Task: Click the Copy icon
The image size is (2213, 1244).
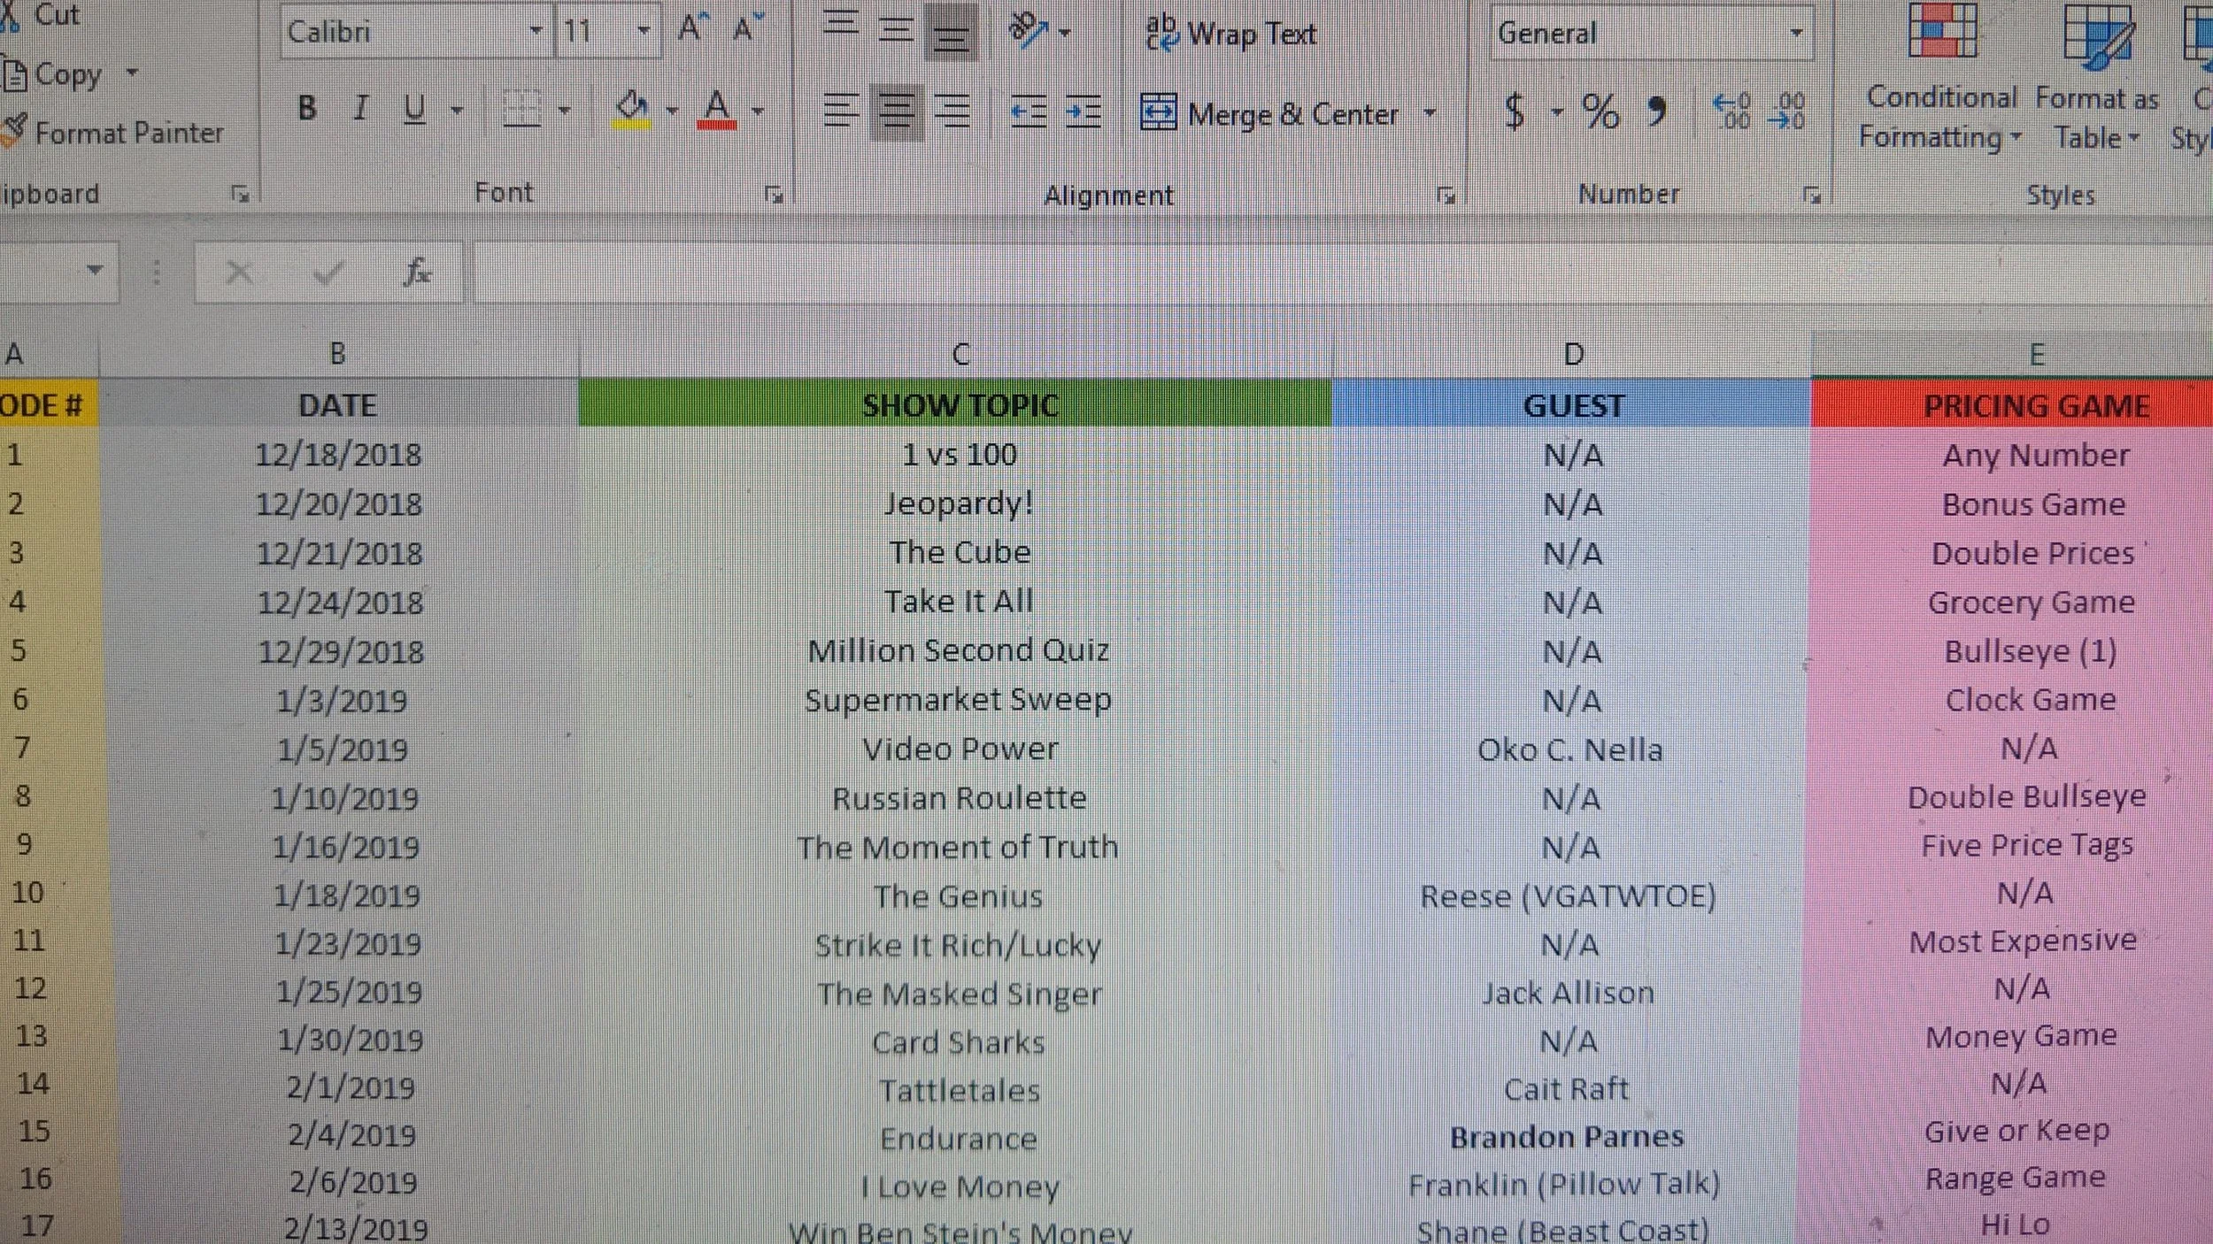Action: 14,74
